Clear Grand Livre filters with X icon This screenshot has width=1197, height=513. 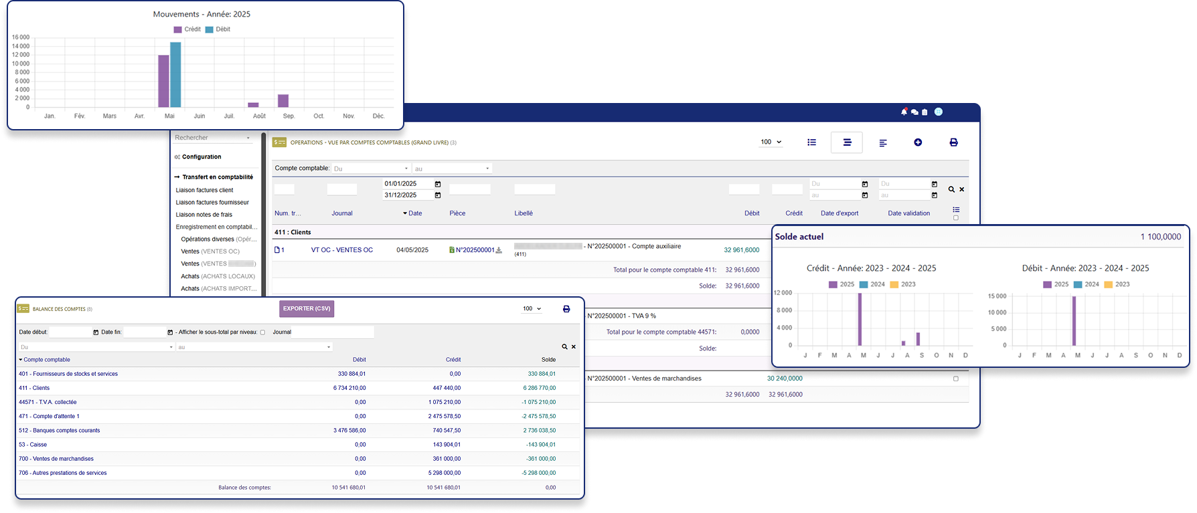[x=962, y=189]
